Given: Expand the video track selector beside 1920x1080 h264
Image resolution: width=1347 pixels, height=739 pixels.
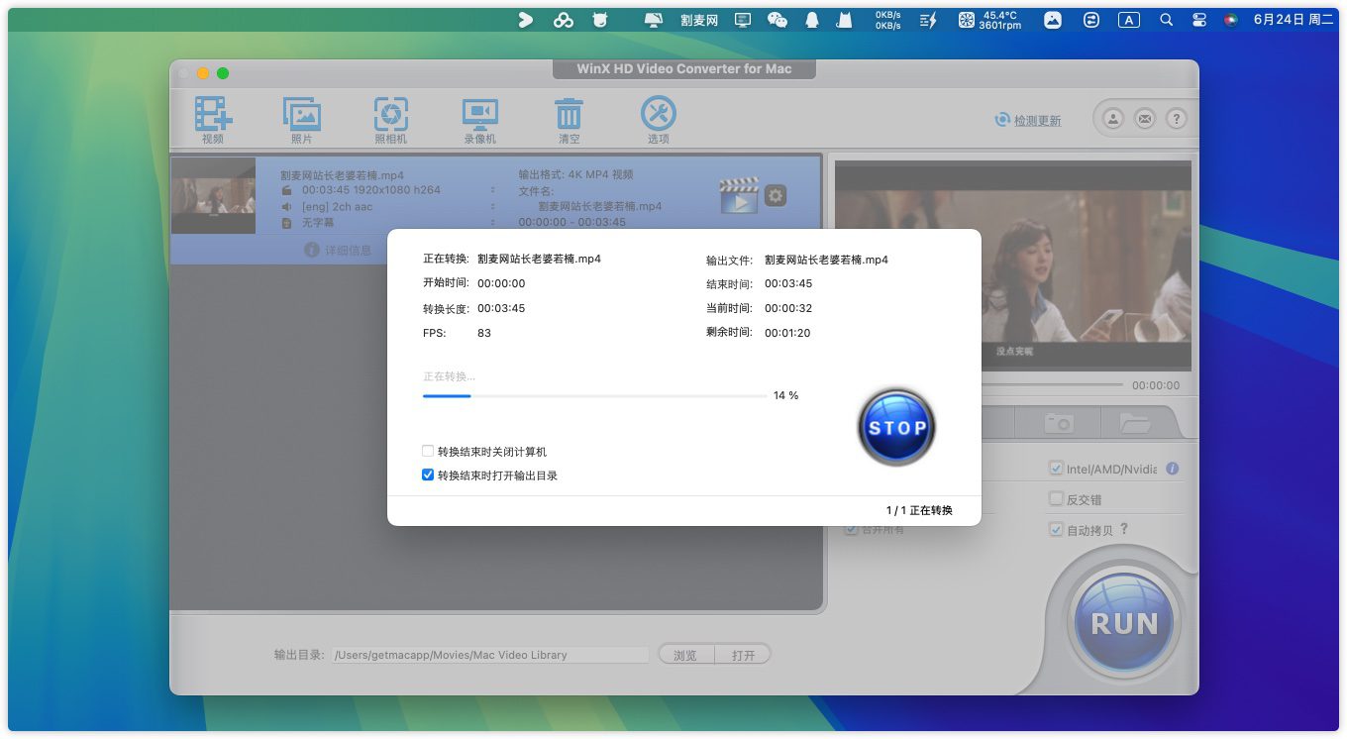Looking at the screenshot, I should click(493, 190).
